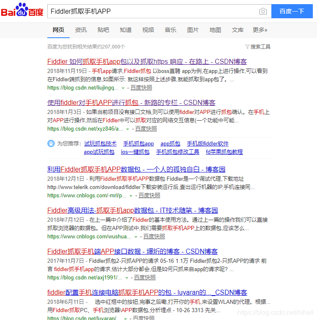Click the green URL blog.csdn.net/liujingq...
The height and width of the screenshot is (320, 317).
[x=83, y=88]
